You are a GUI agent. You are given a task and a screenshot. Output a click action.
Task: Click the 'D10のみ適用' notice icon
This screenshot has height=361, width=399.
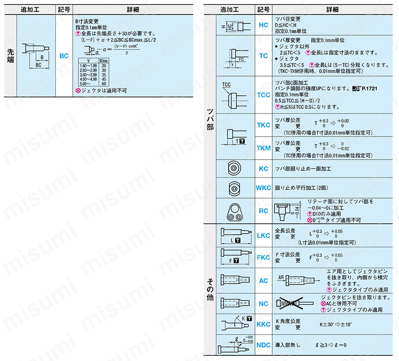(x=310, y=214)
